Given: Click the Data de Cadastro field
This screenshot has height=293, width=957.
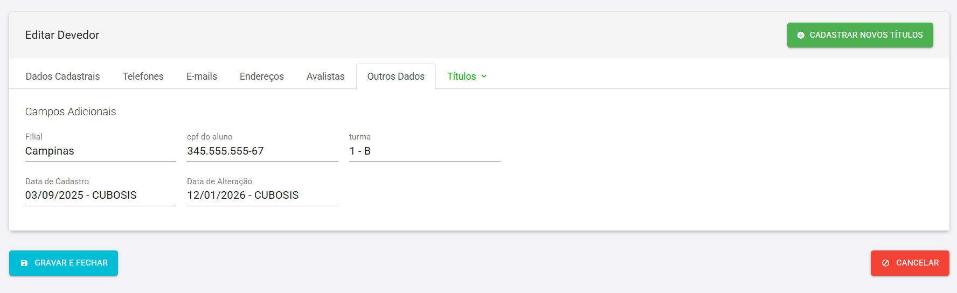Looking at the screenshot, I should (x=101, y=196).
